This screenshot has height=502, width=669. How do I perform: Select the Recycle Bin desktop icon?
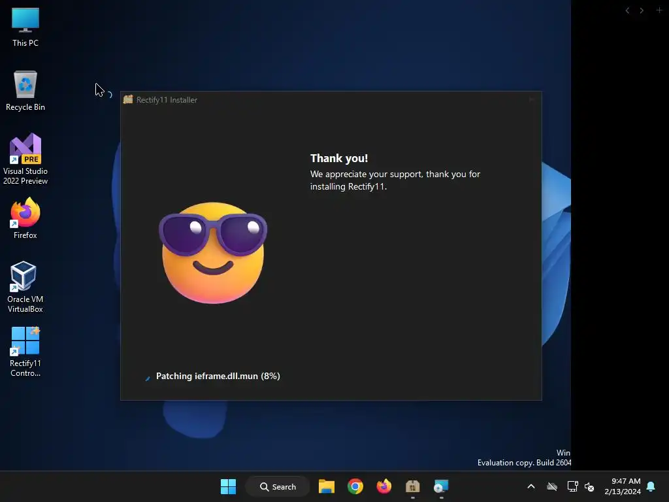[x=25, y=90]
